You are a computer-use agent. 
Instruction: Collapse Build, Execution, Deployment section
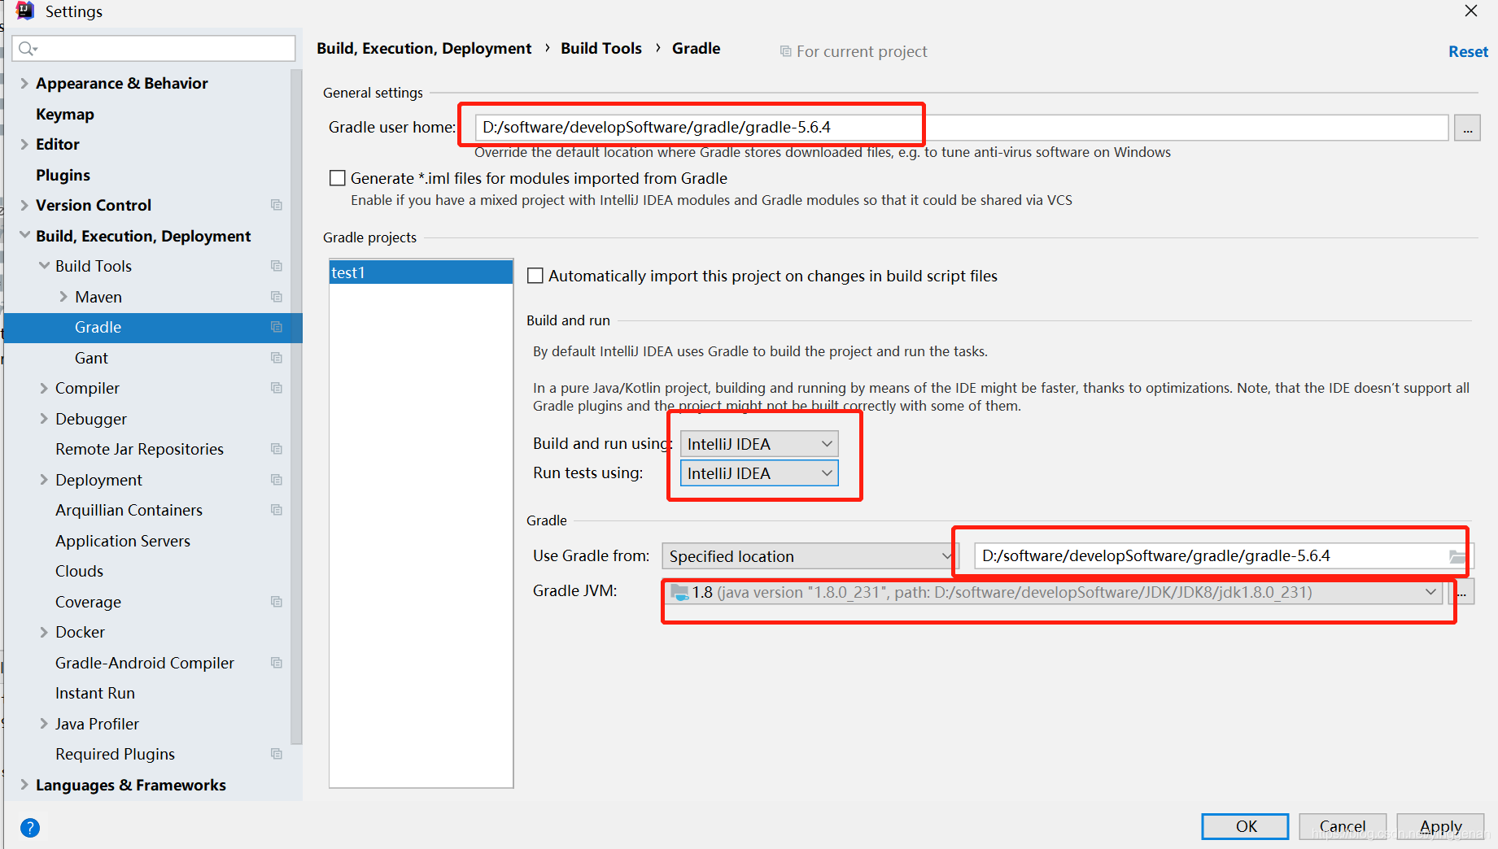(x=24, y=235)
